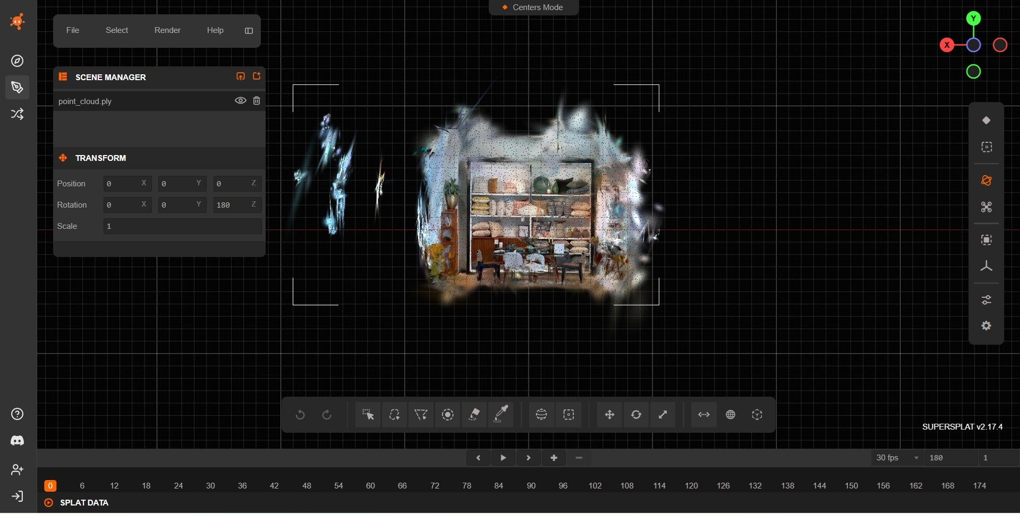The width and height of the screenshot is (1020, 514).
Task: Add a keyframe with the plus button
Action: tap(554, 458)
